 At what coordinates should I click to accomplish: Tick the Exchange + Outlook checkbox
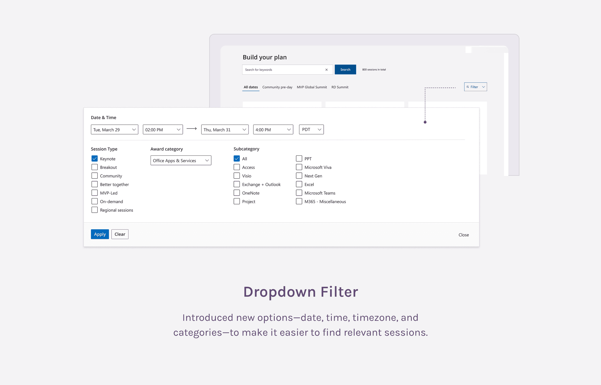[x=237, y=184]
